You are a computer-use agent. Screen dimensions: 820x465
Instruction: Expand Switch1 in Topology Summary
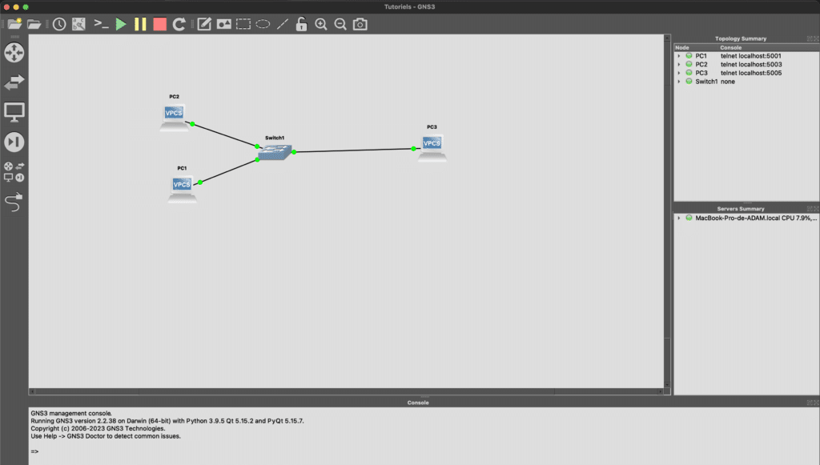pyautogui.click(x=679, y=82)
